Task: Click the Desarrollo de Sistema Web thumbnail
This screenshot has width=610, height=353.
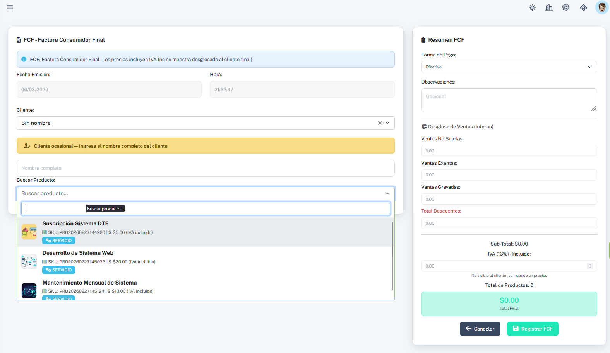Action: point(29,261)
